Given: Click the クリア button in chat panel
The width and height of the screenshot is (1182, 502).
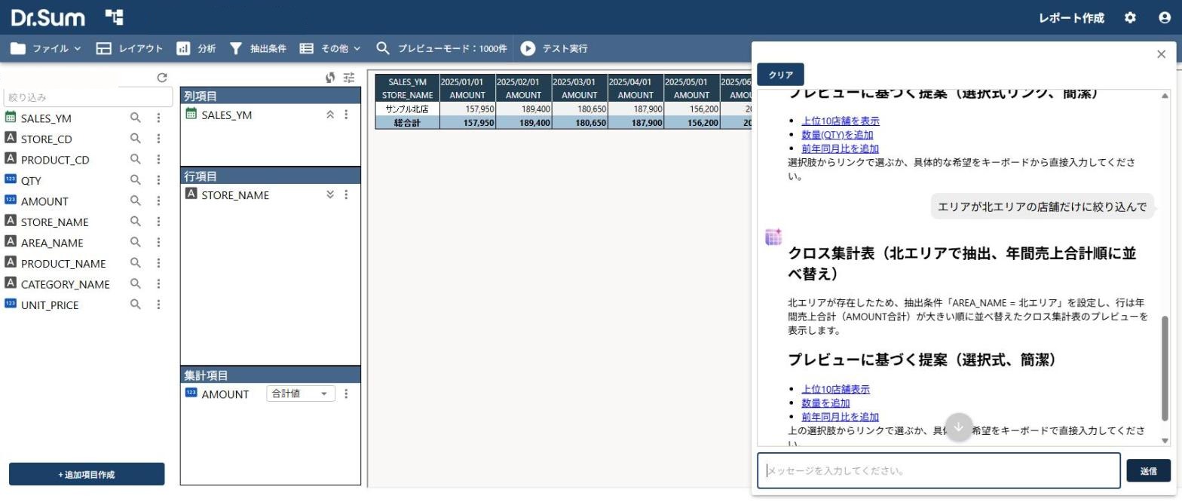Looking at the screenshot, I should (x=780, y=75).
